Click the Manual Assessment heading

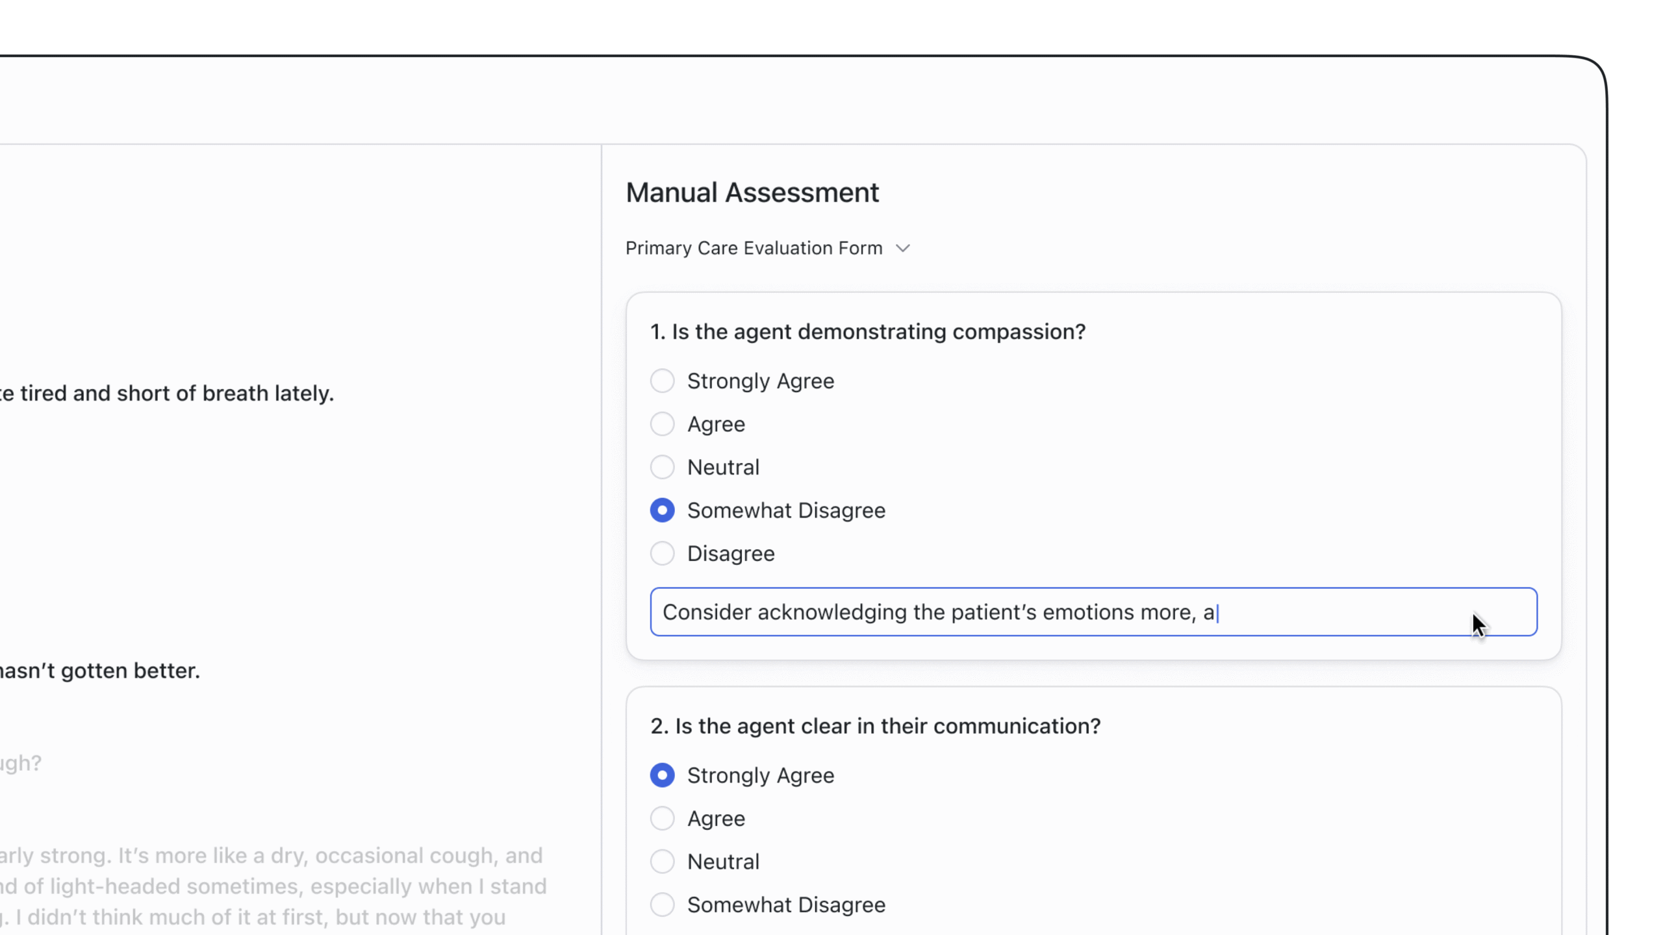click(x=752, y=192)
